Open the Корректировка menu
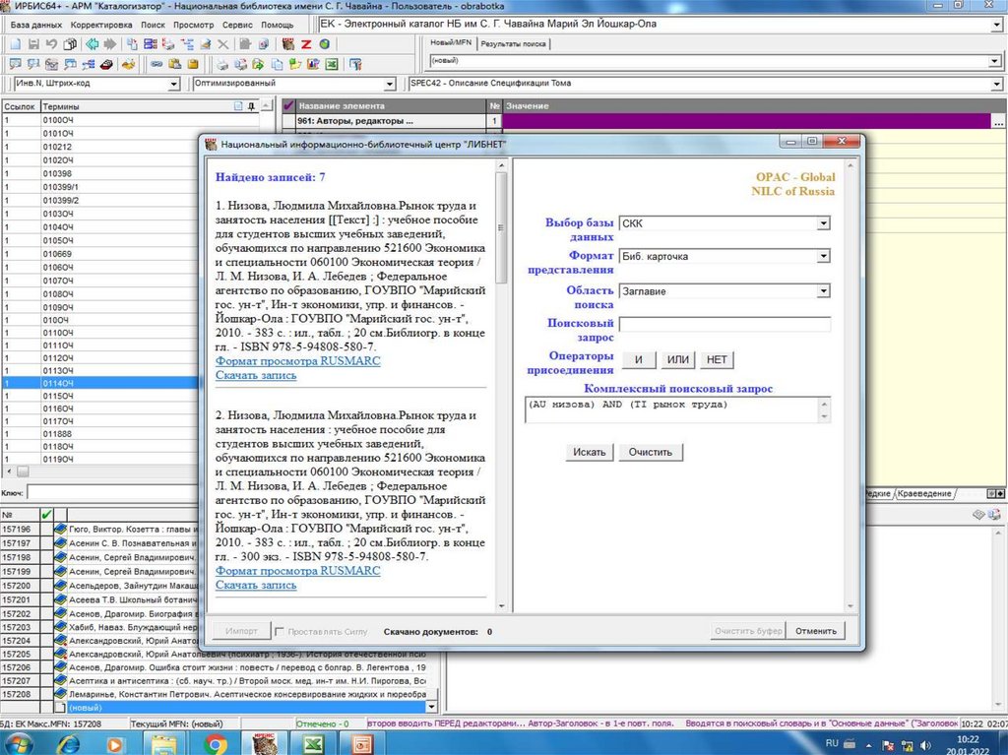This screenshot has height=755, width=1008. (101, 25)
